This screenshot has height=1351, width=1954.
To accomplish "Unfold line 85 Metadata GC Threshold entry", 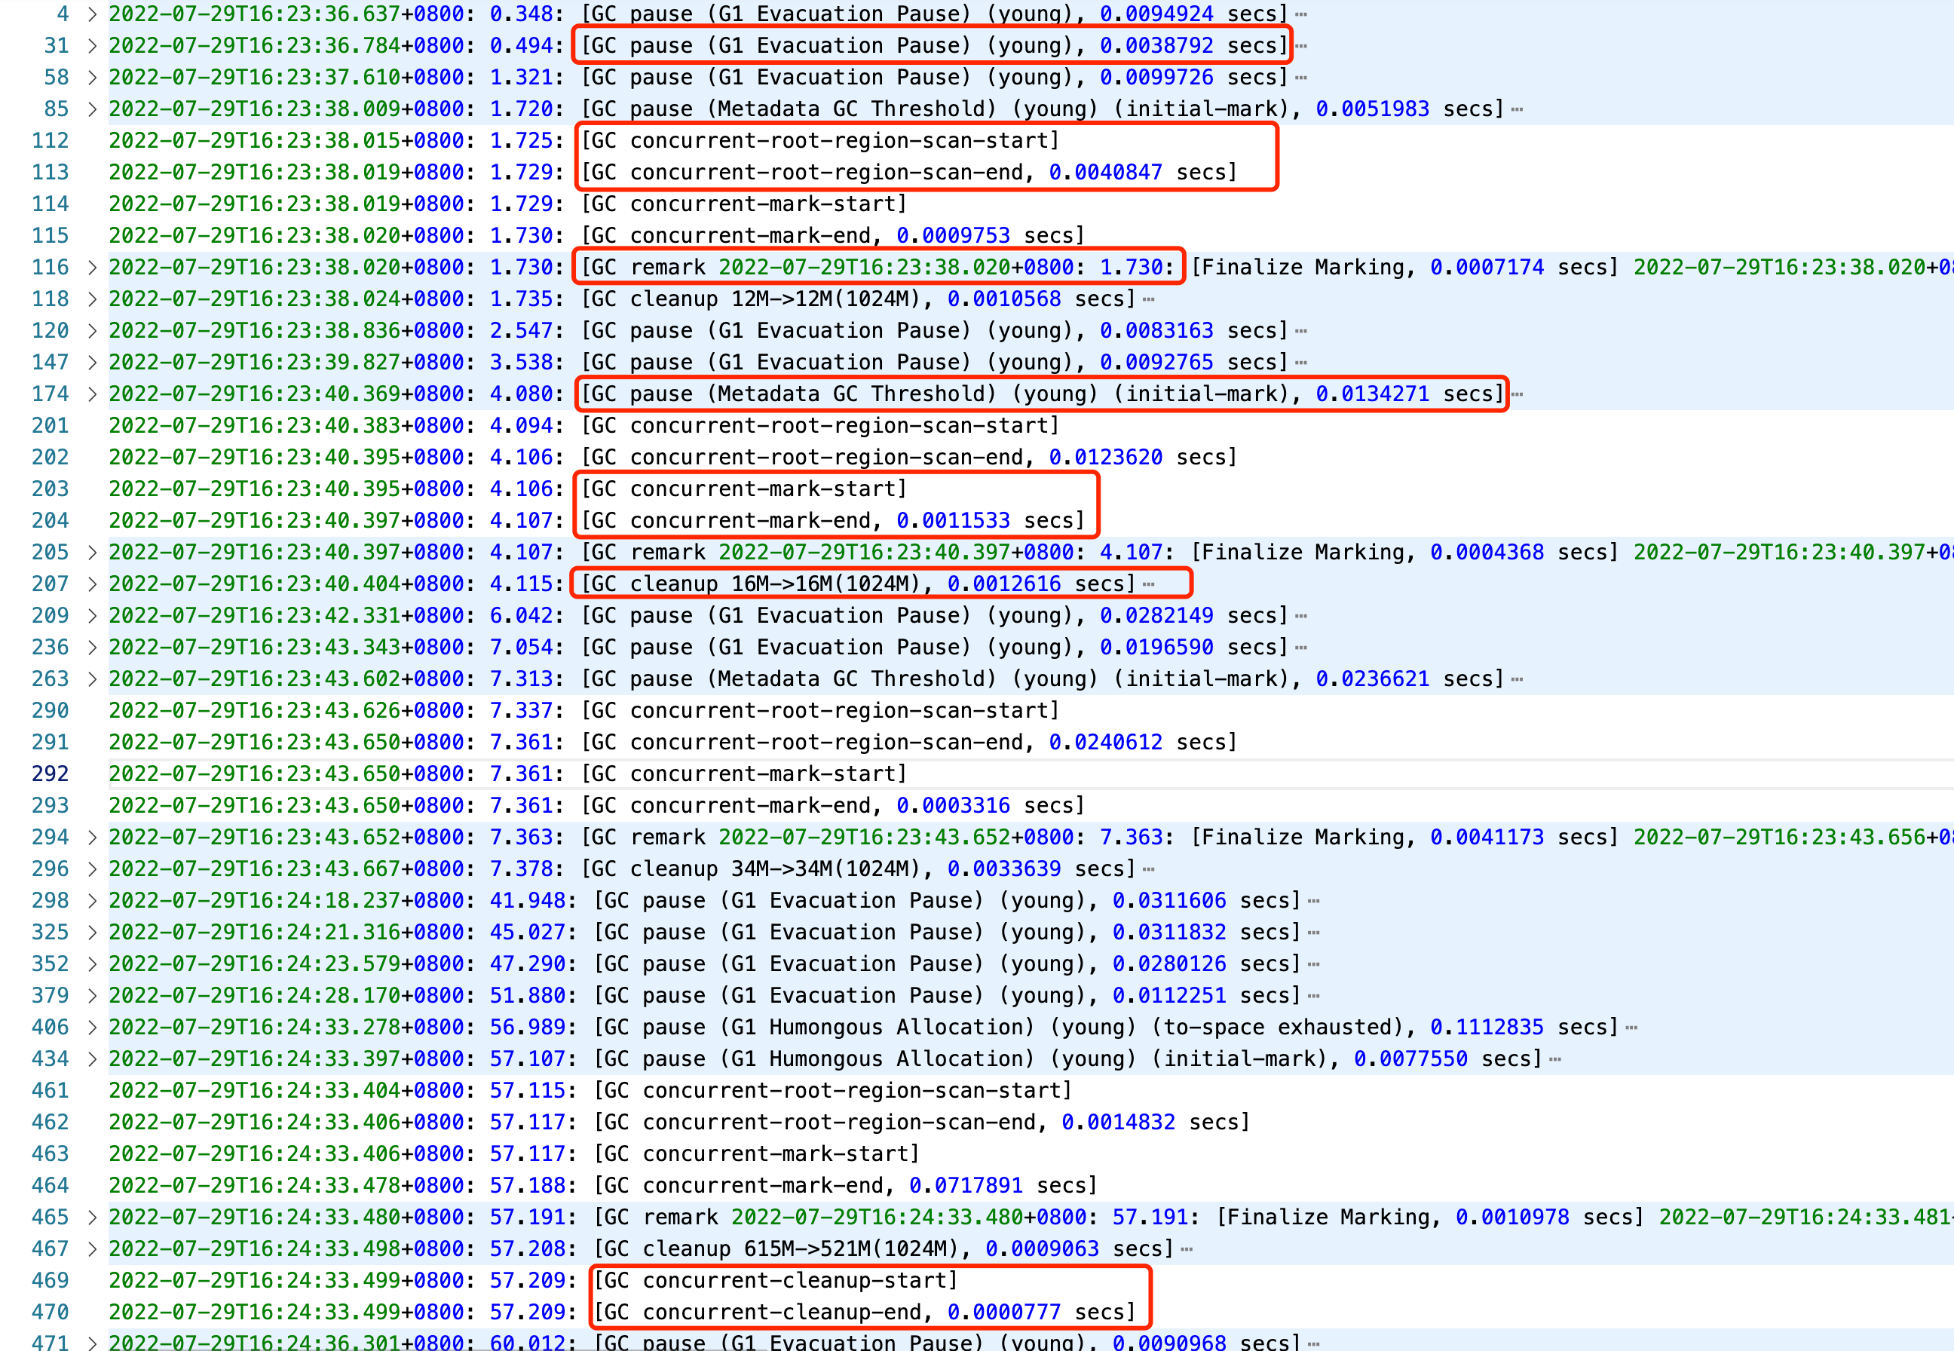I will tap(91, 109).
